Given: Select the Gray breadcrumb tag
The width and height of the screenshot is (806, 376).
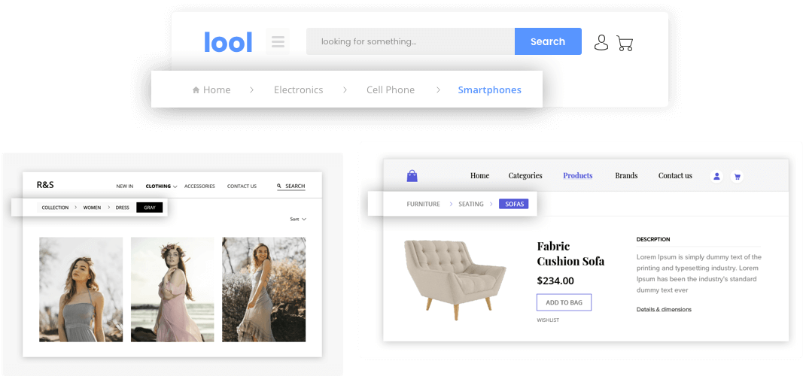Looking at the screenshot, I should click(149, 208).
